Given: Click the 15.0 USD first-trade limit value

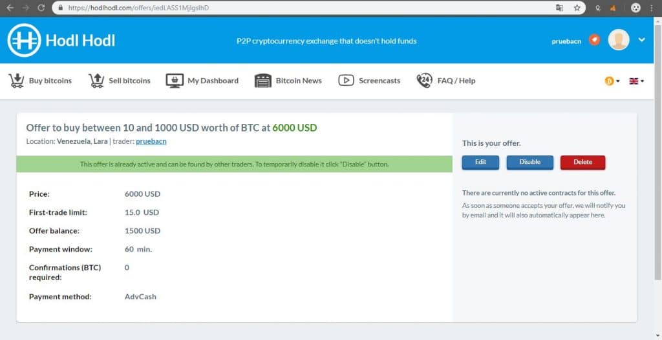Looking at the screenshot, I should pyautogui.click(x=142, y=212).
